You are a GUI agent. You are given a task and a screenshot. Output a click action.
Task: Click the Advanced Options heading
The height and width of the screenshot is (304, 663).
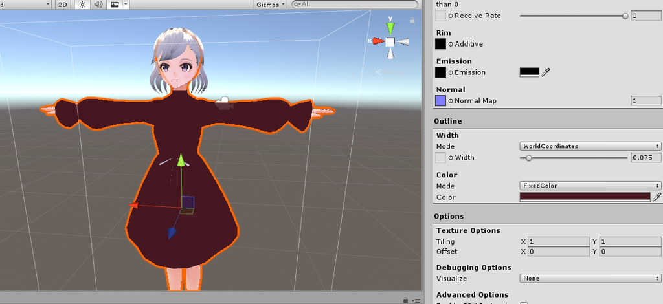tap(472, 295)
